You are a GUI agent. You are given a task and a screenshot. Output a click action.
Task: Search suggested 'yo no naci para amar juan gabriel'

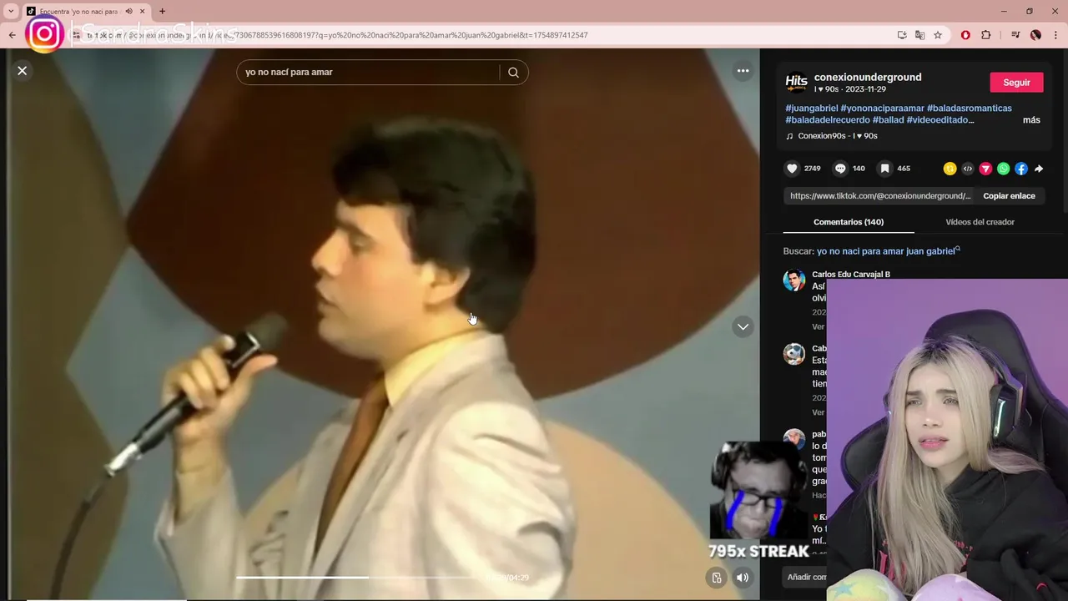888,251
